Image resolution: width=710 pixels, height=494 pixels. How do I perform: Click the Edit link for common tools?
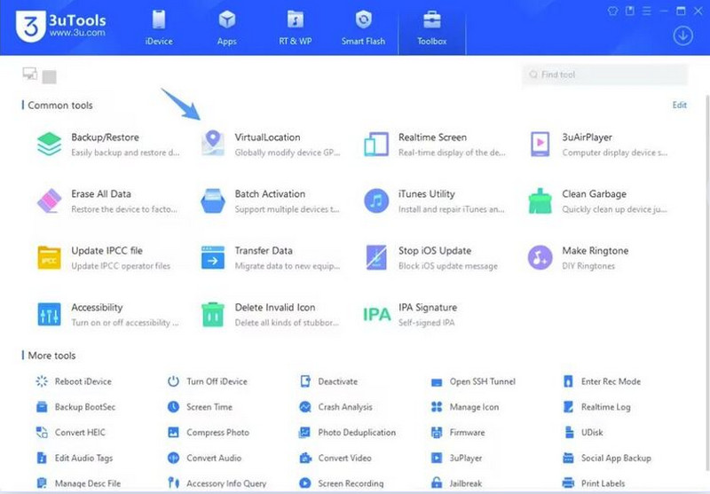679,105
